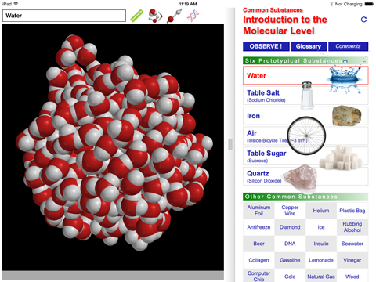This screenshot has width=376, height=282.
Task: Tap the Bluetooth status icon
Action: pos(331,4)
